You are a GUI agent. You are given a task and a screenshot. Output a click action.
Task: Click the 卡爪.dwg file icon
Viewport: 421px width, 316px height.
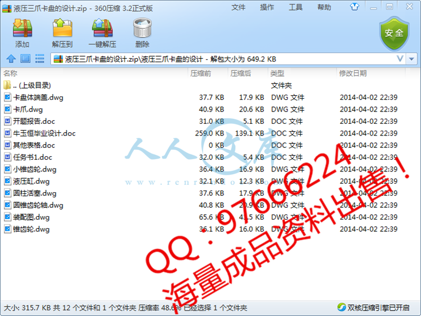[x=7, y=109]
